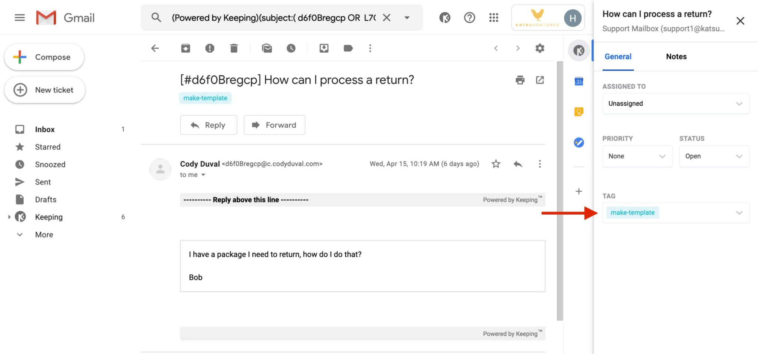This screenshot has width=758, height=354.
Task: Open Google Calendar from the side panel
Action: (579, 81)
